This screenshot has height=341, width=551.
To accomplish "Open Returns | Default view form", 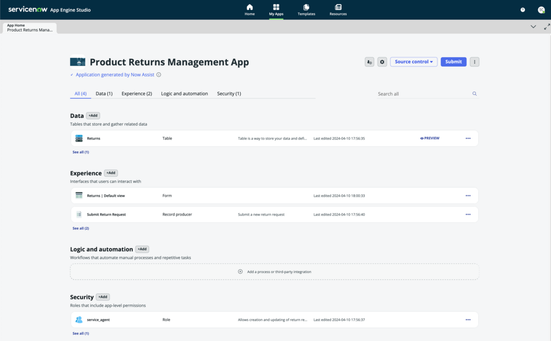I will [274, 196].
